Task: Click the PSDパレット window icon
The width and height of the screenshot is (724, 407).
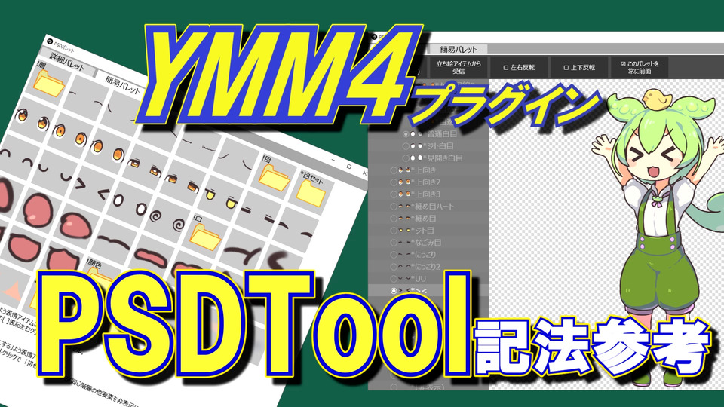Action: click(50, 41)
